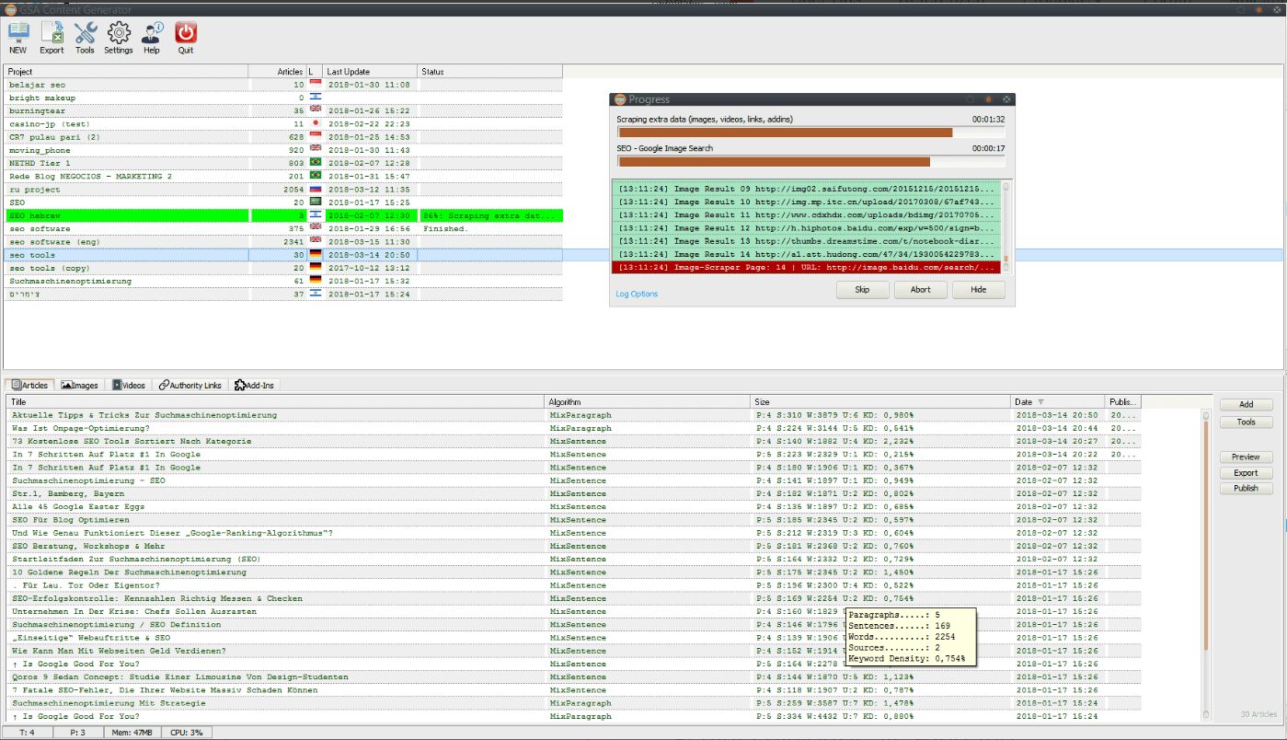Switch to the Images tab
1287x740 pixels.
tap(79, 385)
